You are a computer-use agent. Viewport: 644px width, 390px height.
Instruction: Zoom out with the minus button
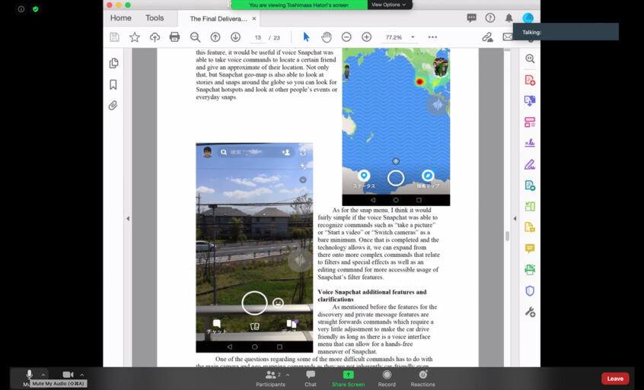(346, 37)
